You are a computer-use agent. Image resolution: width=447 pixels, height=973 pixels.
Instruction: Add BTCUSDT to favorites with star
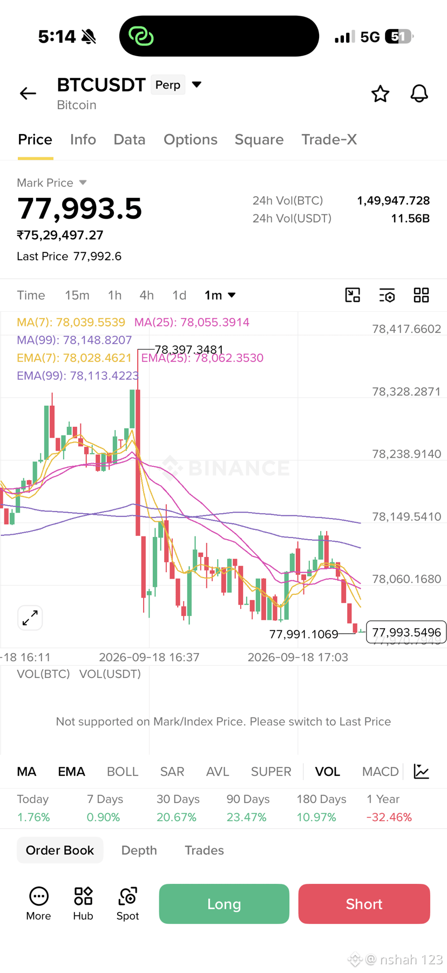click(380, 94)
